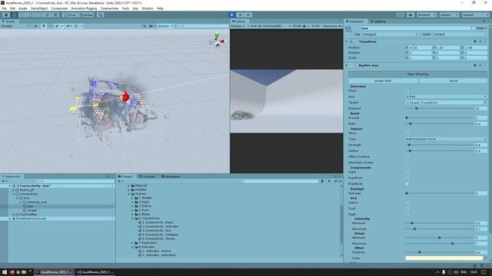Click the Start Shooting button
492x276 pixels.
click(x=417, y=74)
